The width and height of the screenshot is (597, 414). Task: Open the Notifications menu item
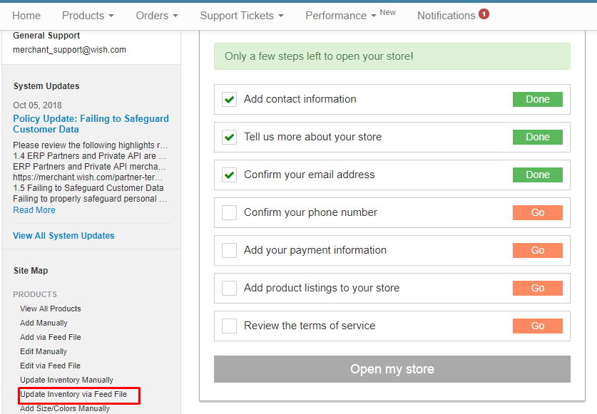[x=447, y=16]
